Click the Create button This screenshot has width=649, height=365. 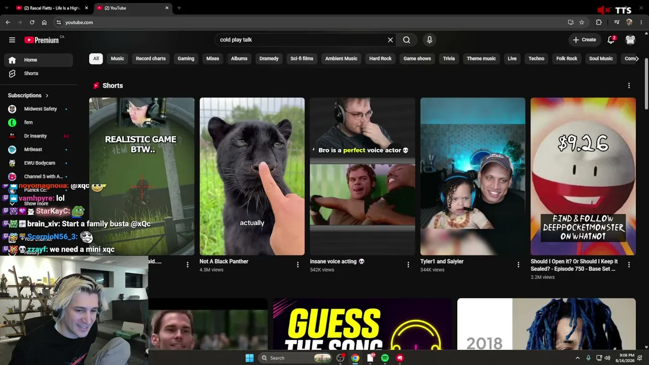585,40
